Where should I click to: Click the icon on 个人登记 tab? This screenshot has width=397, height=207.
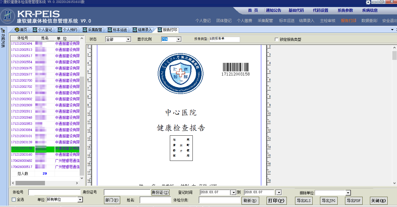coord(35,30)
